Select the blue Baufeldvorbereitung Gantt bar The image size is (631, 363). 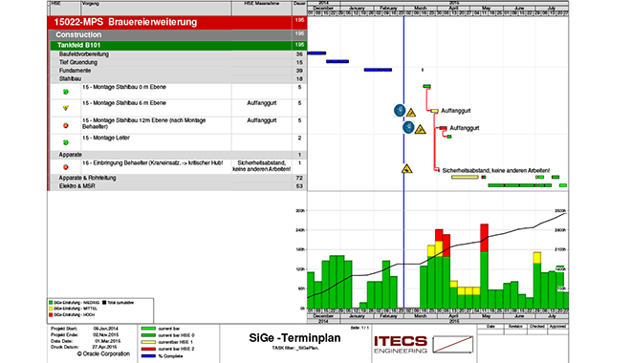(316, 53)
